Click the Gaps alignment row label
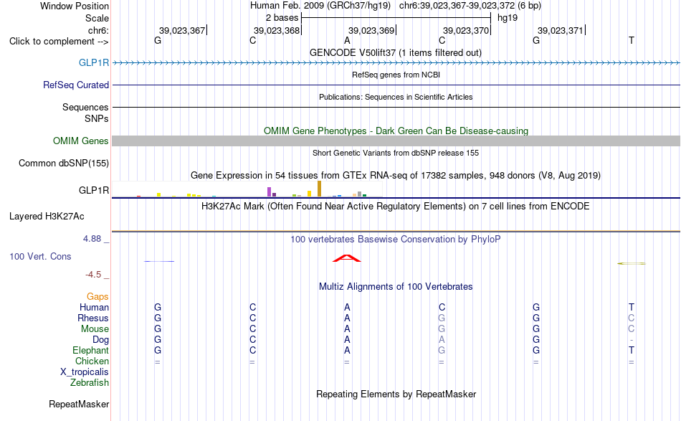The image size is (681, 421). (x=97, y=296)
